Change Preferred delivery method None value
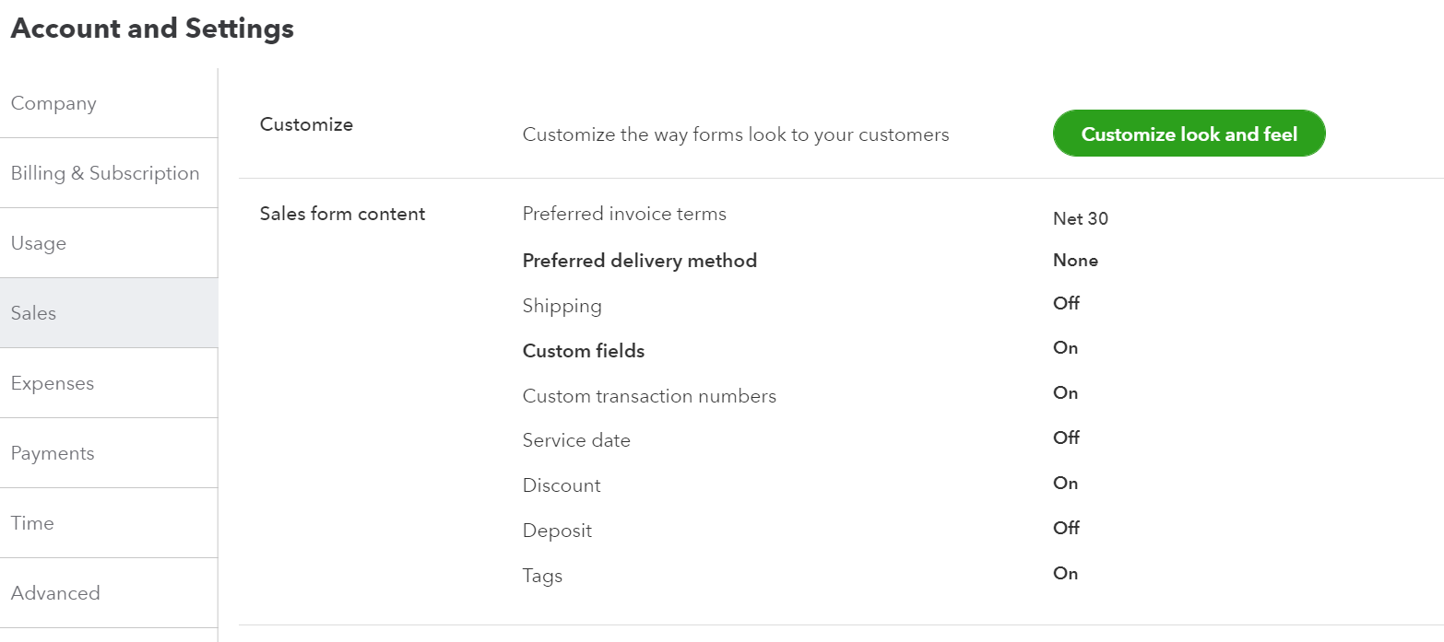This screenshot has height=642, width=1444. (1075, 261)
